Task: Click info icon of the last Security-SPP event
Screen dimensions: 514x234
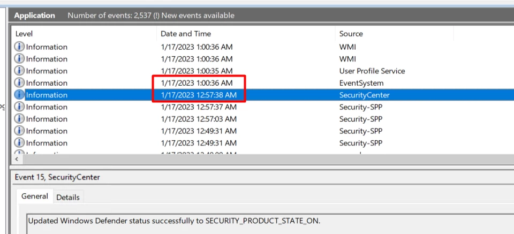Action: 19,143
